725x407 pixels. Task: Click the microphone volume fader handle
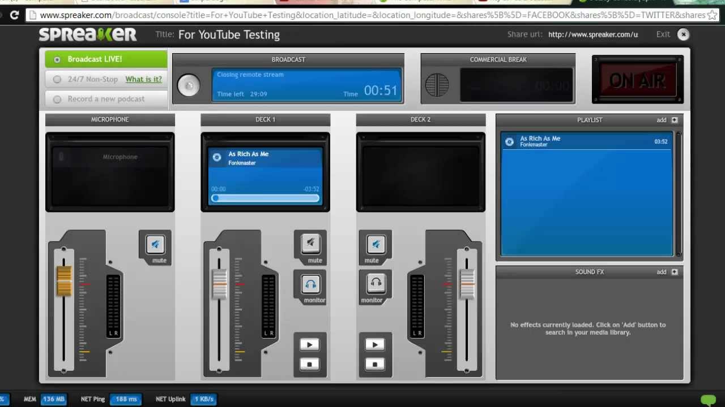(x=63, y=280)
